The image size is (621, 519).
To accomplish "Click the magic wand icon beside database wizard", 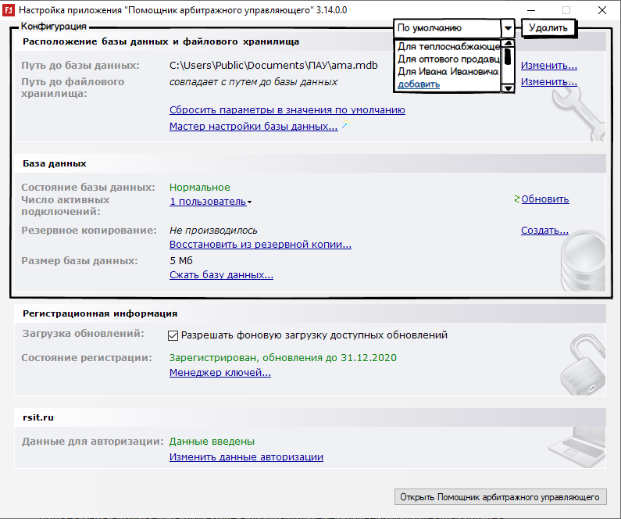I will pyautogui.click(x=344, y=126).
